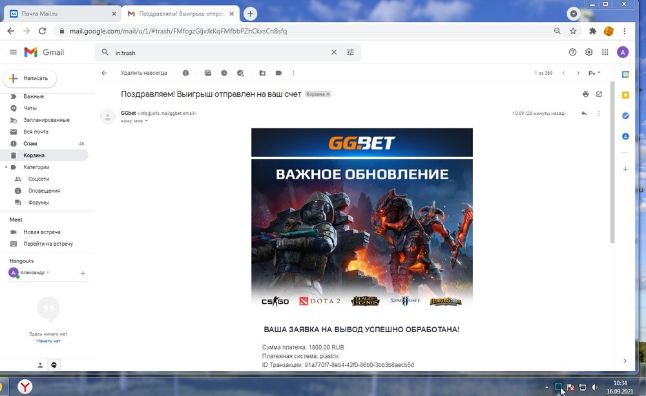Snooze message clock icon
Screen dimensions: 646x396
point(224,73)
